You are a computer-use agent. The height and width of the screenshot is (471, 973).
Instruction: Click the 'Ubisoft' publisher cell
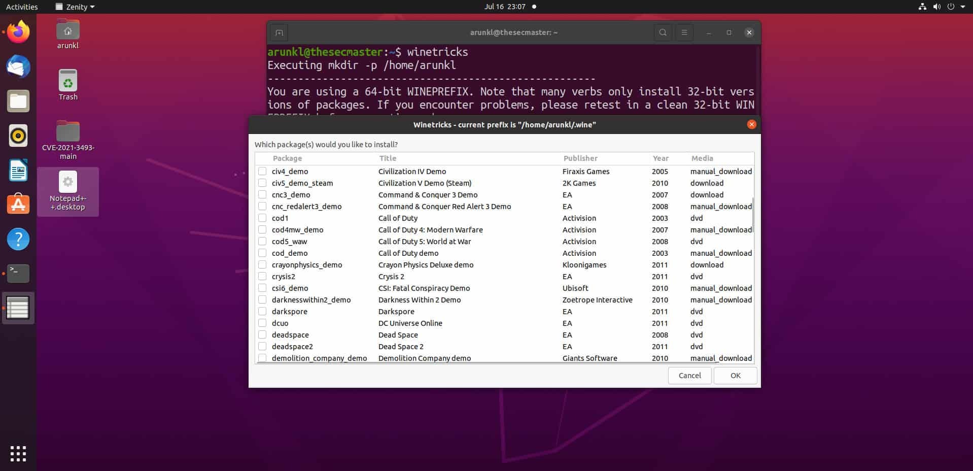tap(575, 288)
